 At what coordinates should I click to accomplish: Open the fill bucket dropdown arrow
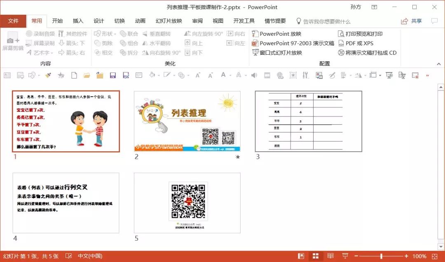(x=158, y=76)
